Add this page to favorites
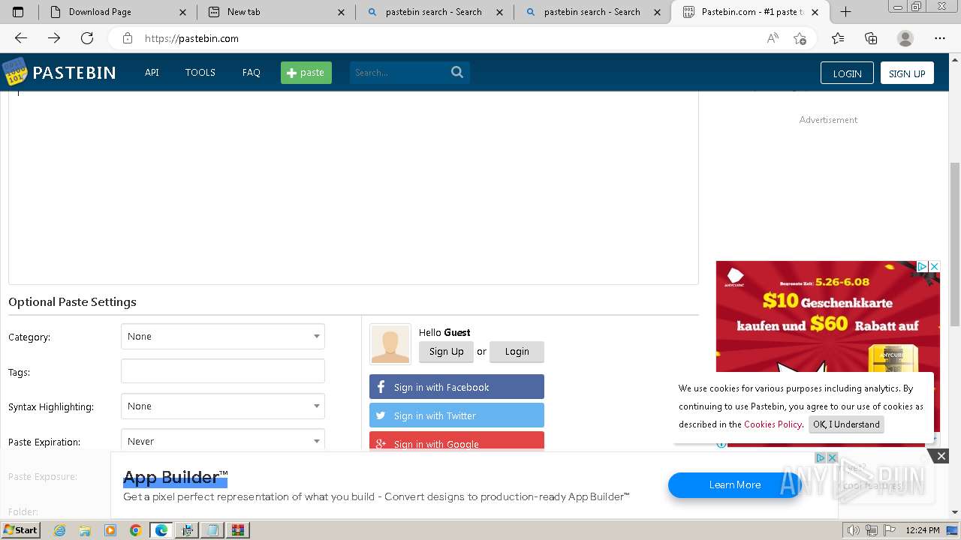This screenshot has height=540, width=961. pos(800,38)
